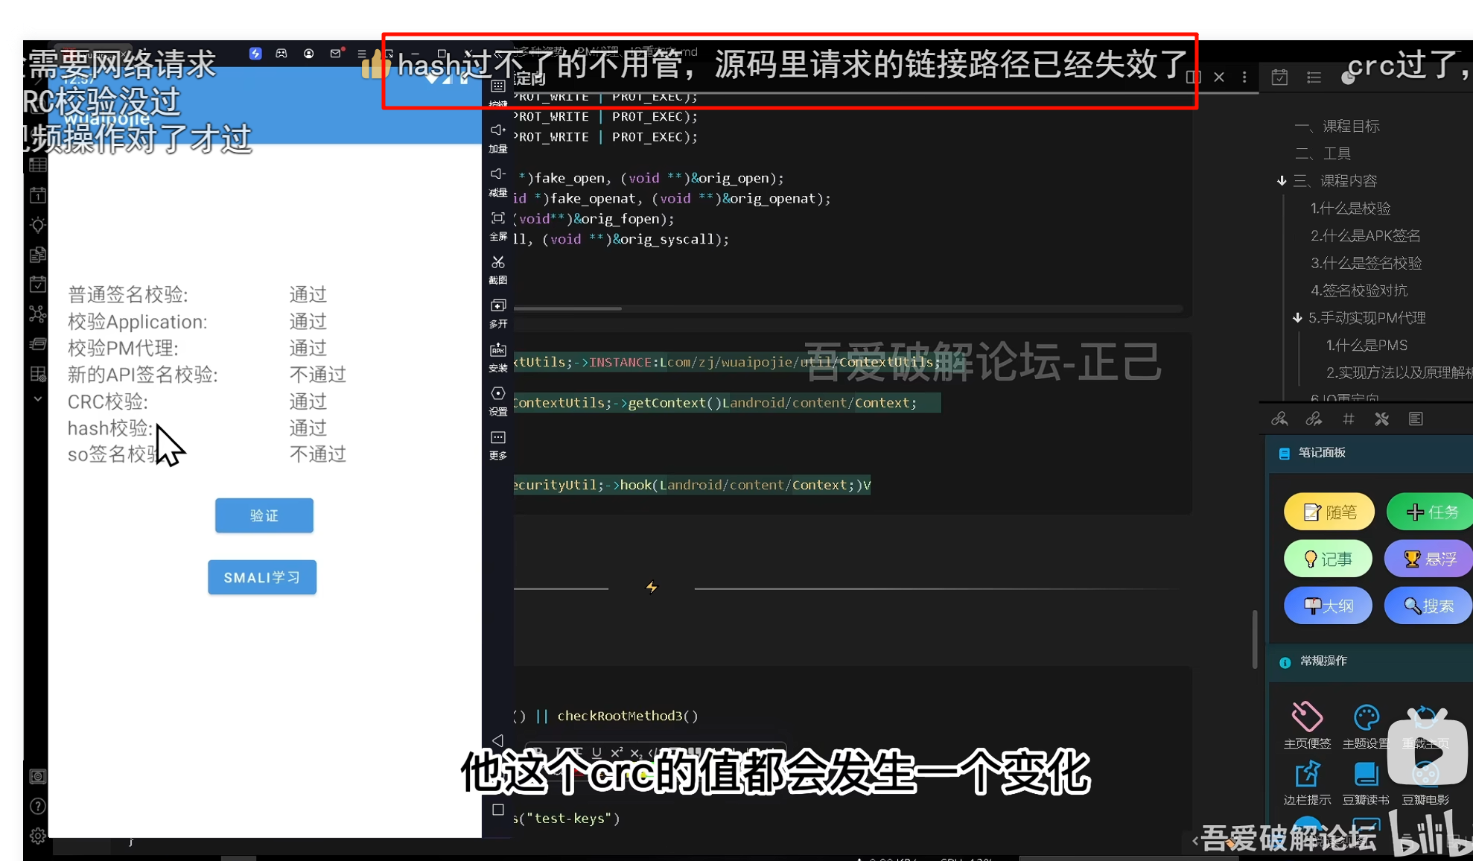Click the table settings icon in left ribbon

(x=37, y=374)
